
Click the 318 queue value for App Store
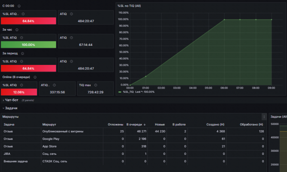[143, 146]
